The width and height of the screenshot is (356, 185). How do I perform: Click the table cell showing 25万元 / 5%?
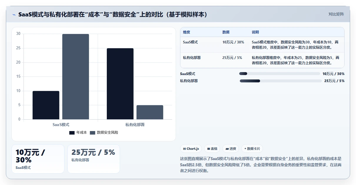(x=232, y=58)
